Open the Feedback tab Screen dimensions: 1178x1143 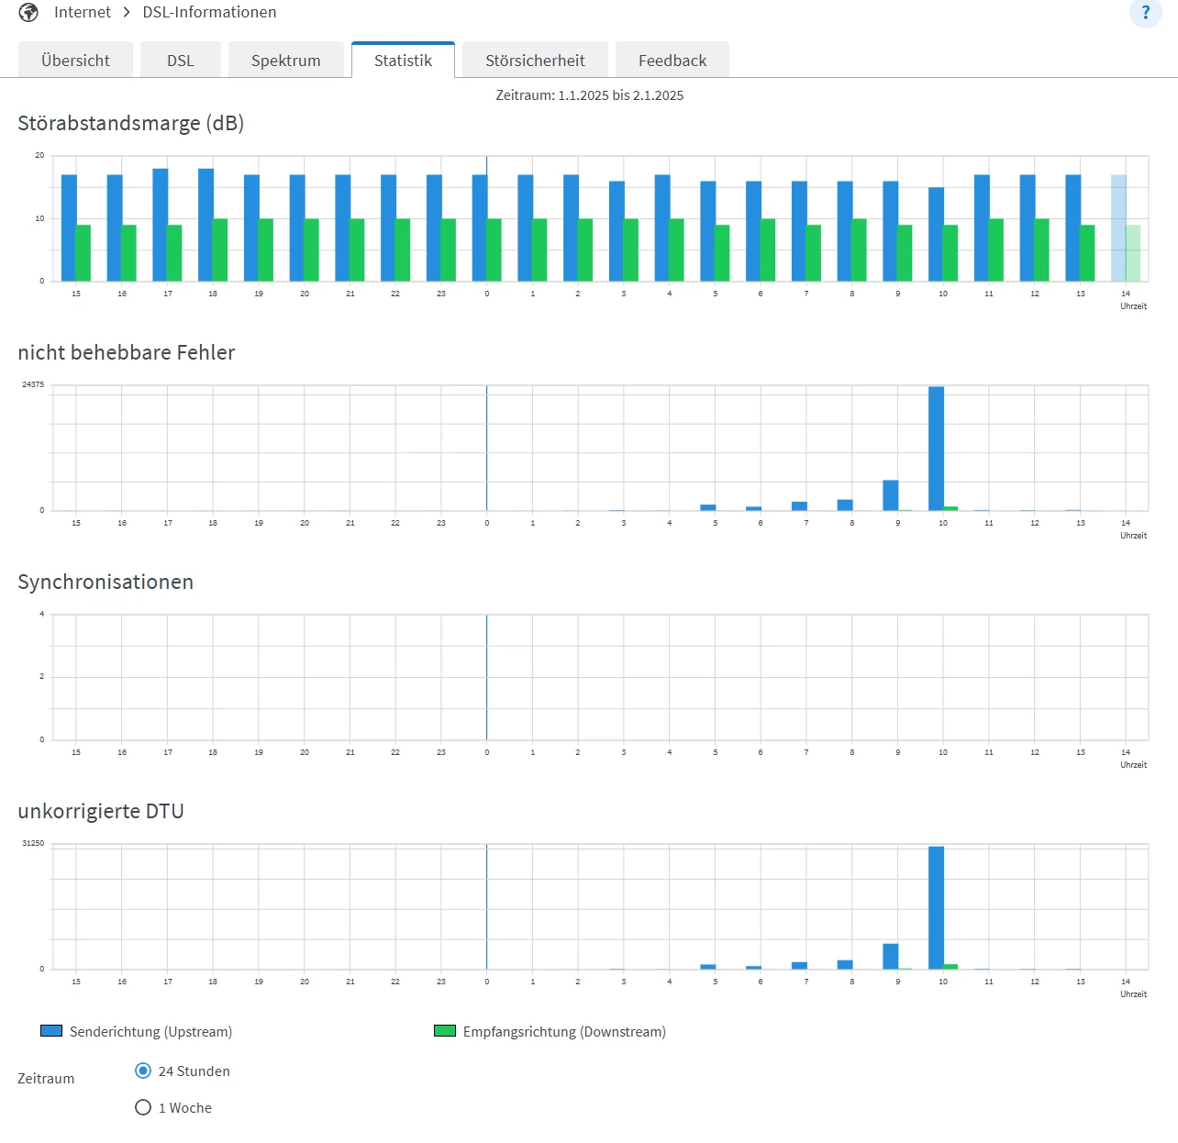672,61
